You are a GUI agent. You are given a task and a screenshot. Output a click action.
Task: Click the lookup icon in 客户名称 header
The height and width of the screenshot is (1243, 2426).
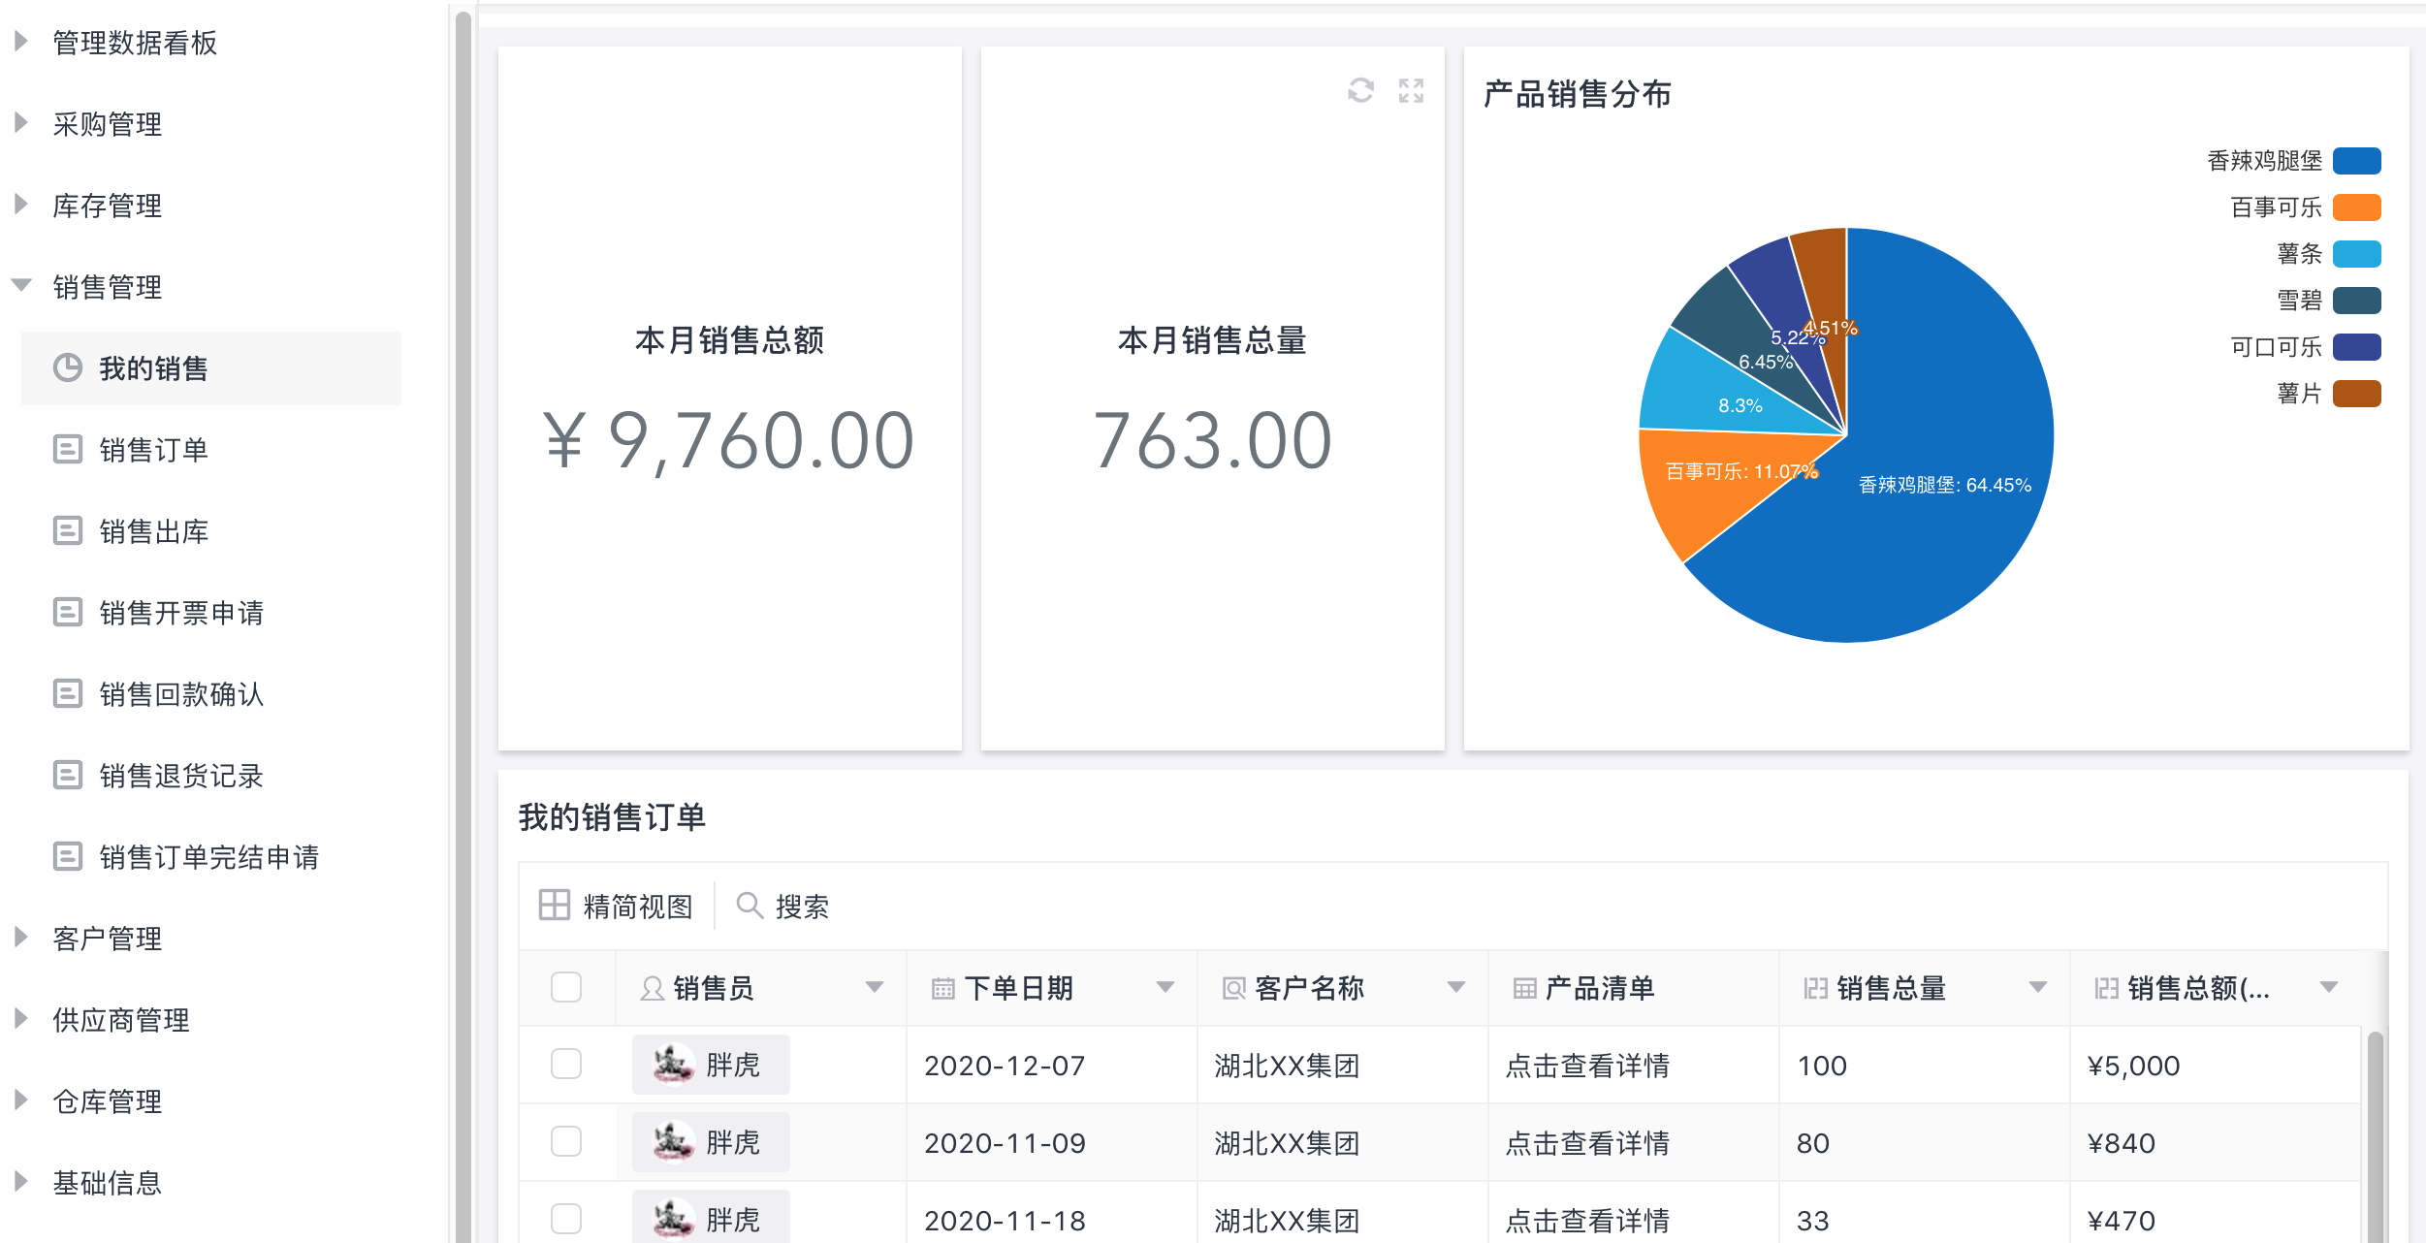(x=1234, y=988)
